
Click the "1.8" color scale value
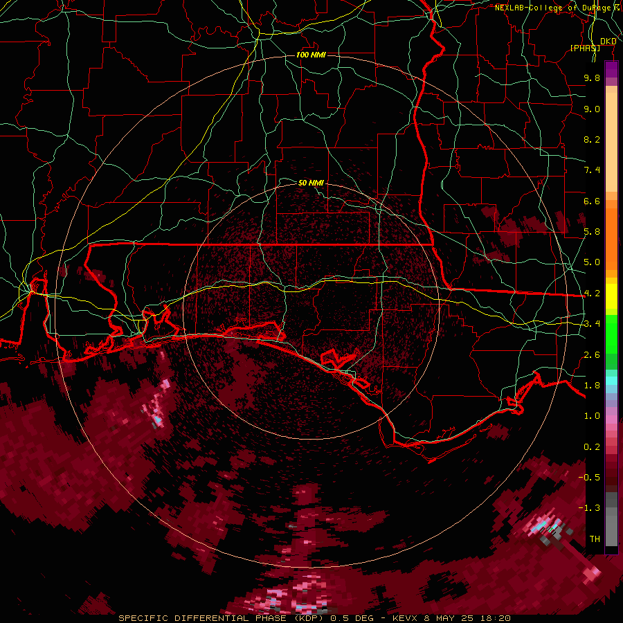coord(592,386)
